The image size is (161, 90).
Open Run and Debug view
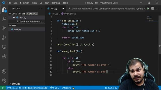(4, 37)
